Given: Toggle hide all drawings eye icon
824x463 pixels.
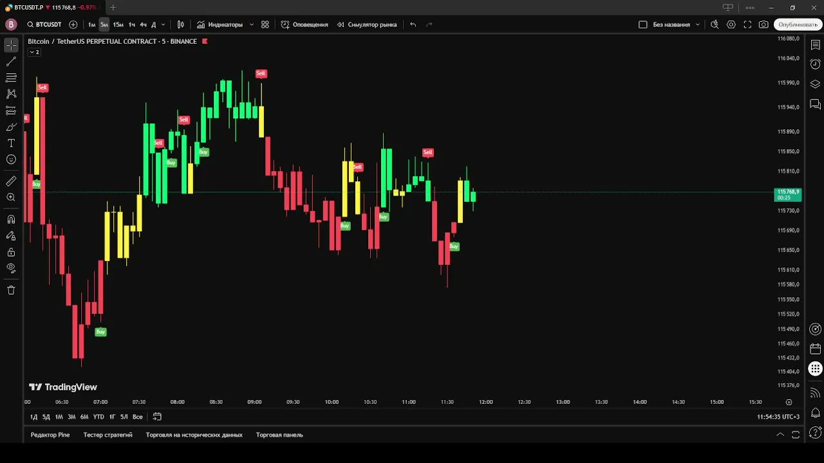Looking at the screenshot, I should coord(11,268).
